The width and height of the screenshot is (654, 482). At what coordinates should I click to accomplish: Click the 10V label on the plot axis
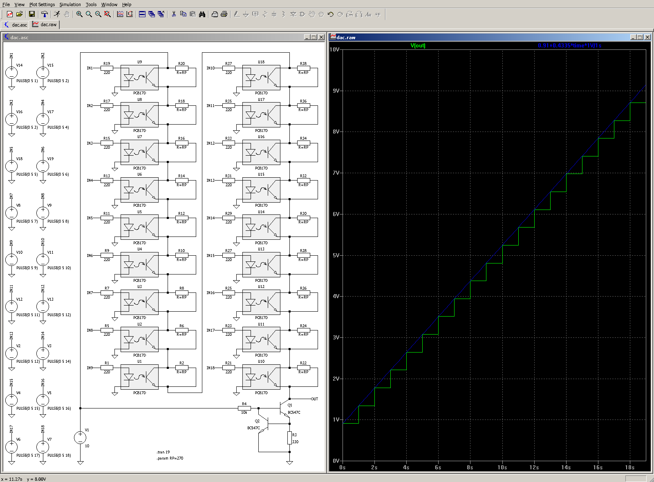(x=334, y=49)
